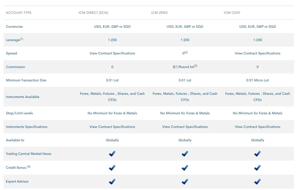Click the 1:200 leverage value for ICM CENT
The width and height of the screenshot is (296, 190).
pyautogui.click(x=257, y=40)
